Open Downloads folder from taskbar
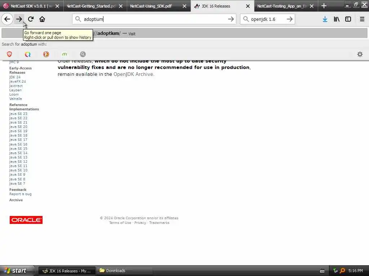 [124, 271]
